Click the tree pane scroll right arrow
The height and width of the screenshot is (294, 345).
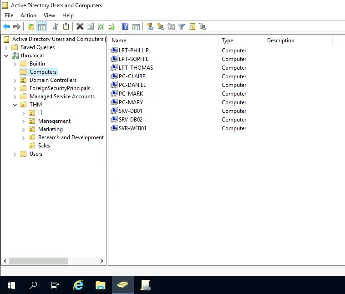(101, 261)
